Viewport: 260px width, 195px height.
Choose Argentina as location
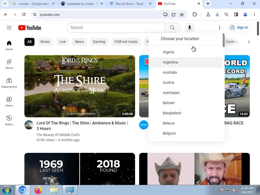coord(185,62)
